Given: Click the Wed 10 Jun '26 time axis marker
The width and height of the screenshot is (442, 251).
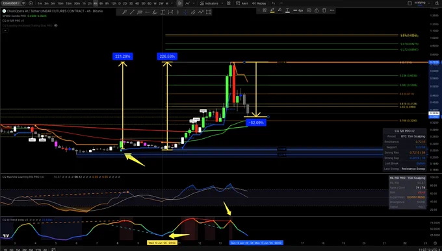Looking at the screenshot, I should tap(162, 243).
